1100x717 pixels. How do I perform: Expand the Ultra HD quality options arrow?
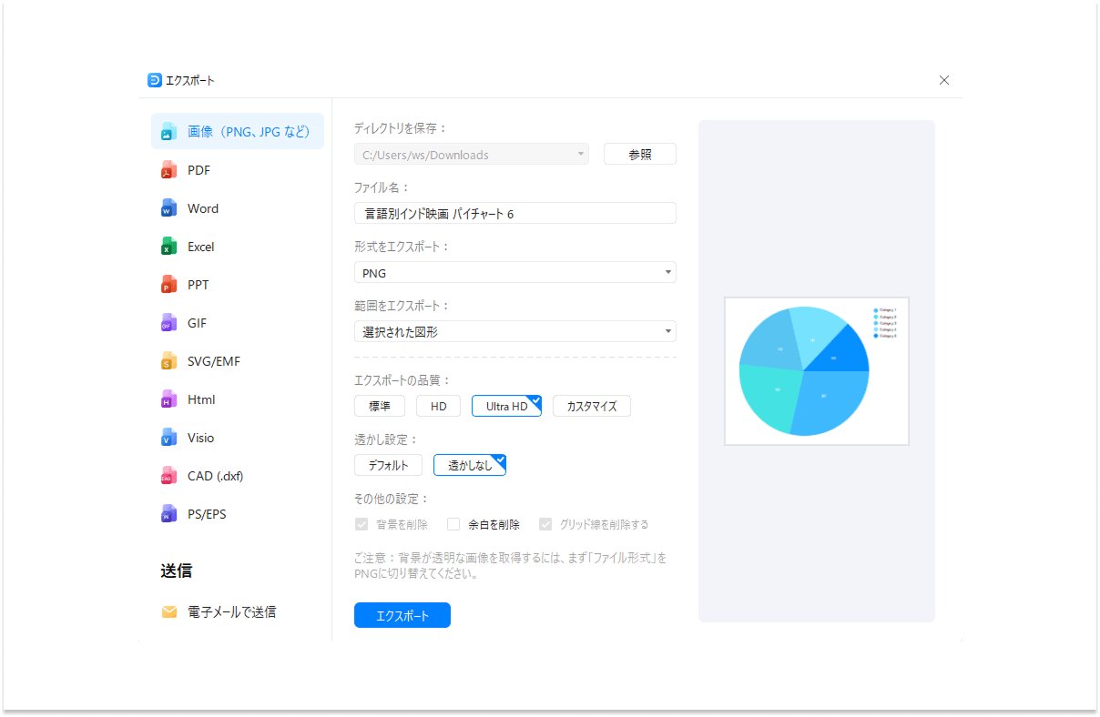point(535,399)
